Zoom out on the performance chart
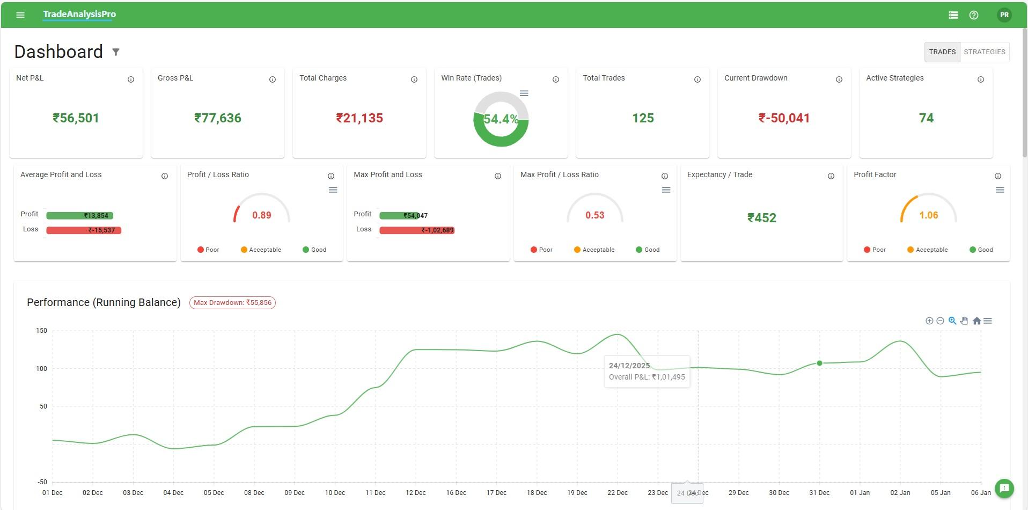The image size is (1028, 510). click(941, 320)
